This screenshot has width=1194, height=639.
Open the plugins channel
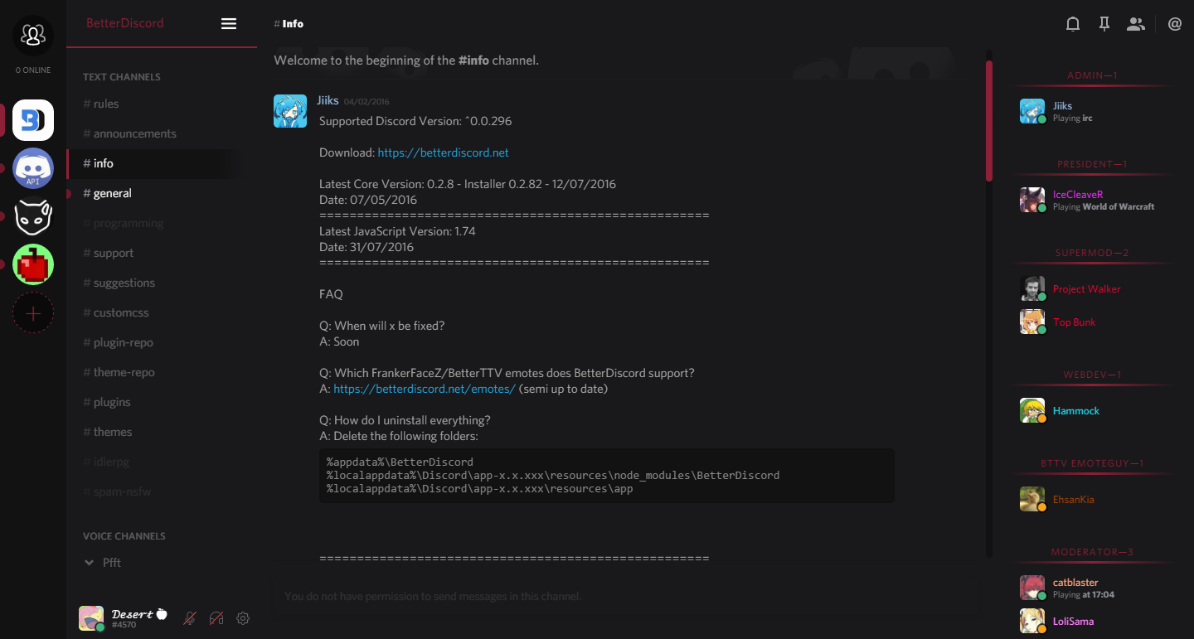coord(162,402)
